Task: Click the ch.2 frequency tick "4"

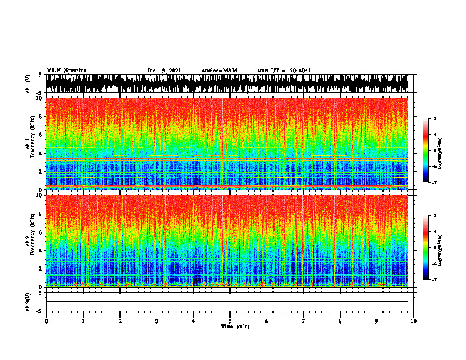Action: coord(41,251)
